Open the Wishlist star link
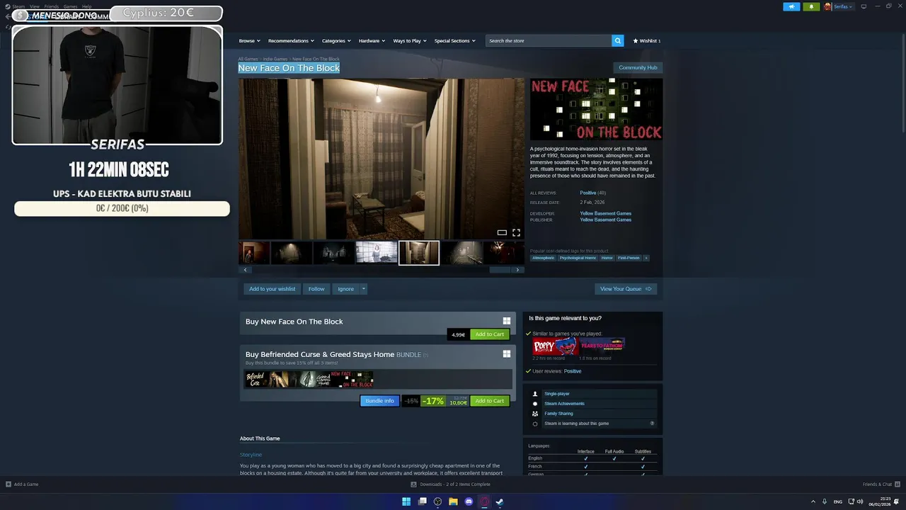 pos(646,41)
